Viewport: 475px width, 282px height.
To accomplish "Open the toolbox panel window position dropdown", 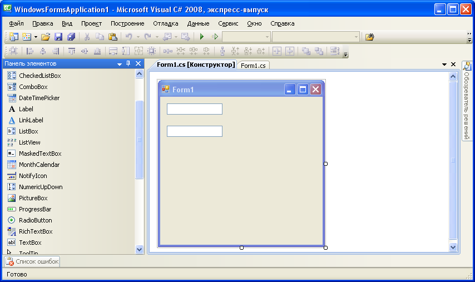I will pyautogui.click(x=120, y=64).
